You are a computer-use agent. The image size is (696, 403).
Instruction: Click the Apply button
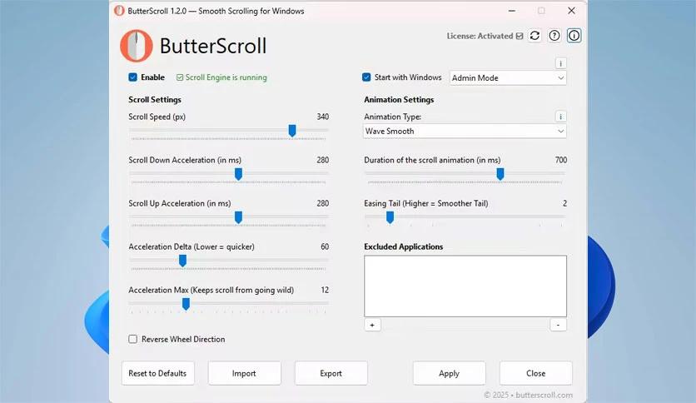click(x=450, y=373)
